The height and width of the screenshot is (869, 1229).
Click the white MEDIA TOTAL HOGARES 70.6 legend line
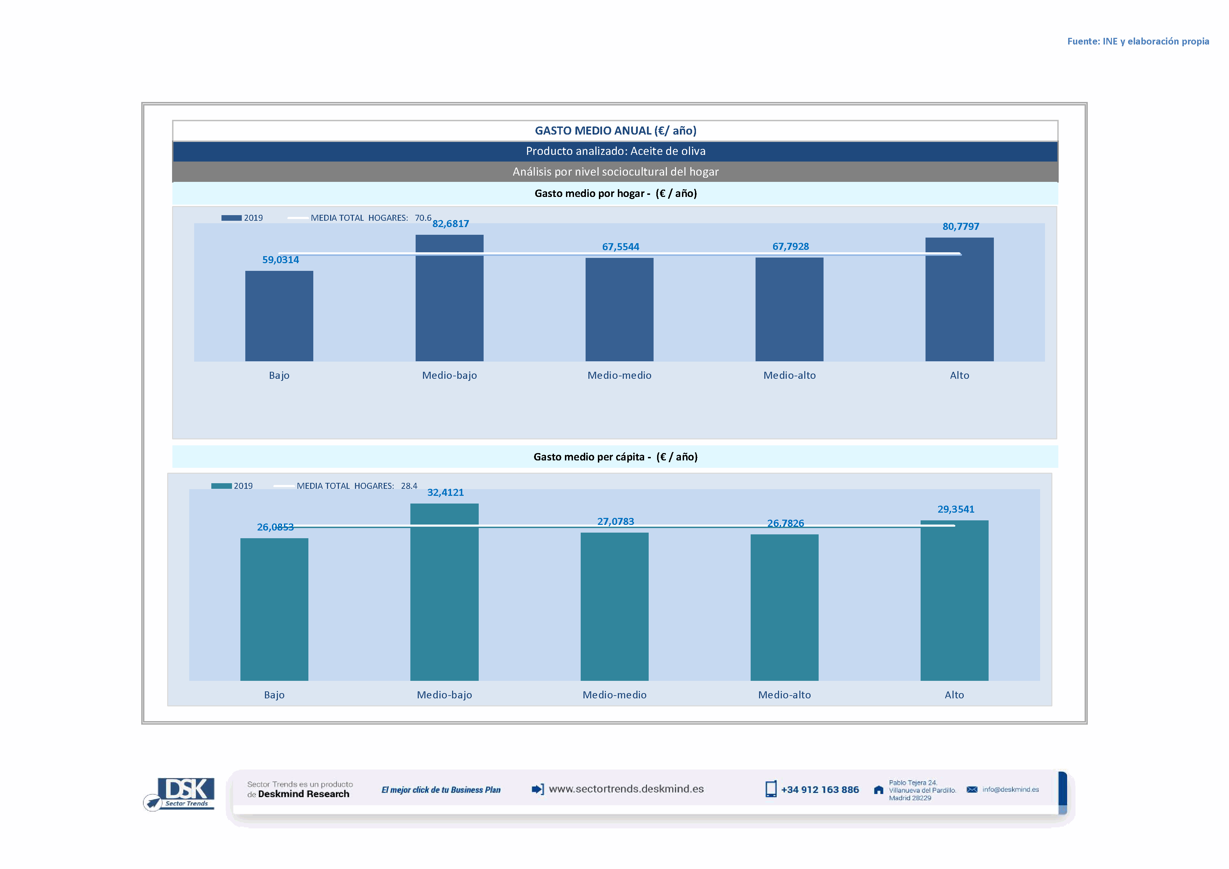click(x=298, y=218)
